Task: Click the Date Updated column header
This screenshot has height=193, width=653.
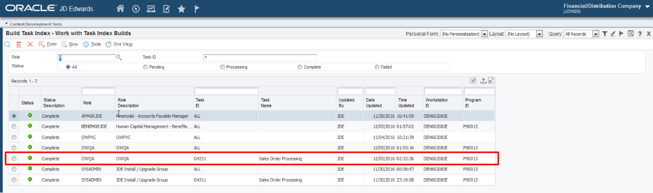Action: pos(380,102)
